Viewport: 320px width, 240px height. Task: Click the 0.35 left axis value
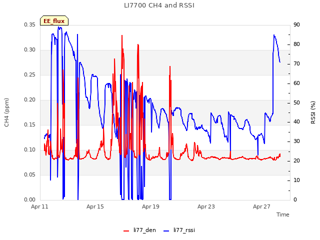[x=30, y=25]
